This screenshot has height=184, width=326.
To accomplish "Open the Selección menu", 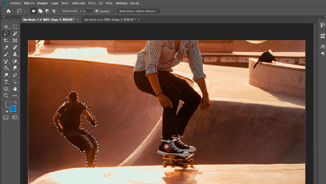I will click(x=78, y=3).
